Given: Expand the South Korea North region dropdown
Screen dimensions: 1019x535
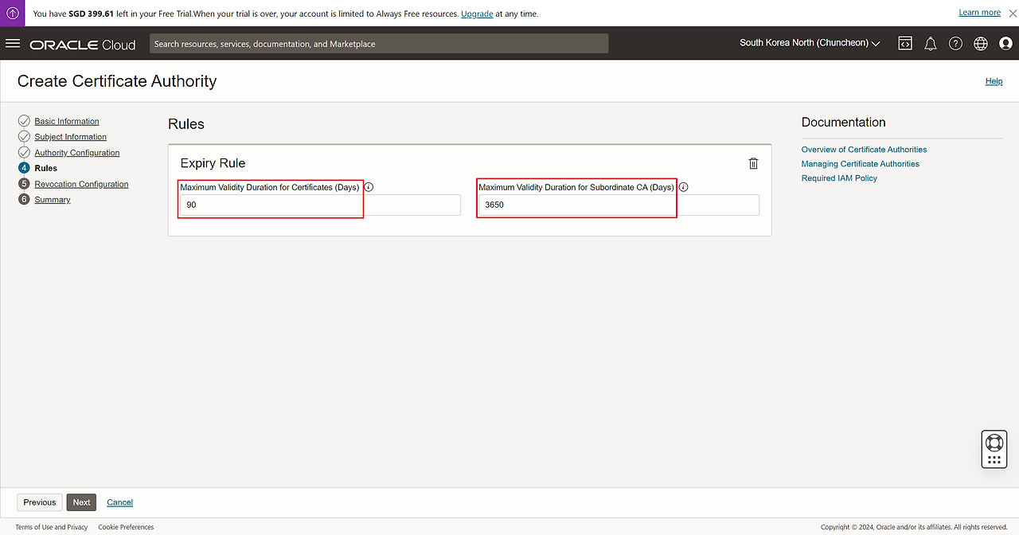Looking at the screenshot, I should pos(810,43).
